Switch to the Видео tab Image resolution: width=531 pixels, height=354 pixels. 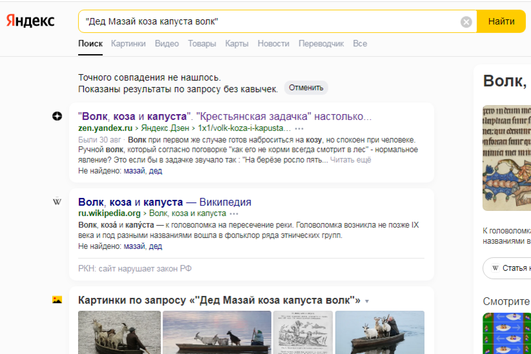(167, 44)
